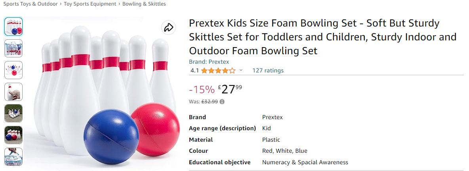Navigate to Bowling & Skittles breadcrumb
The width and height of the screenshot is (469, 171).
pos(144,4)
